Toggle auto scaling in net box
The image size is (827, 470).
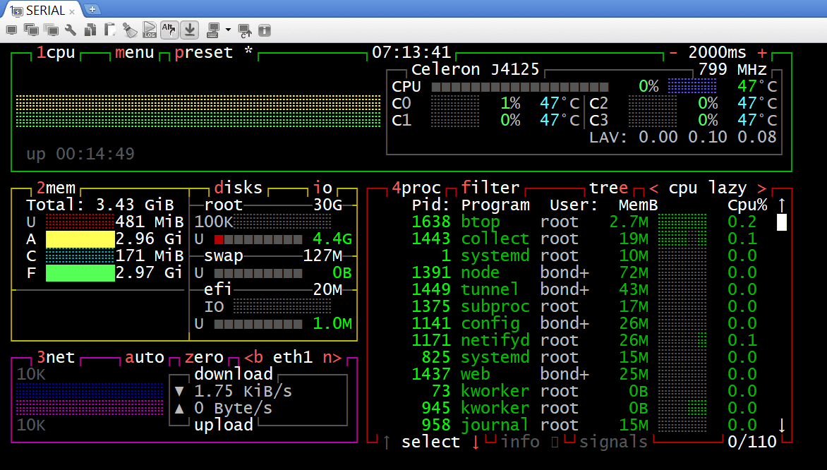[145, 357]
